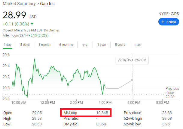Viewport: 183px width, 129px height.
Task: Click the Low value 28.63
Action: click(x=37, y=124)
